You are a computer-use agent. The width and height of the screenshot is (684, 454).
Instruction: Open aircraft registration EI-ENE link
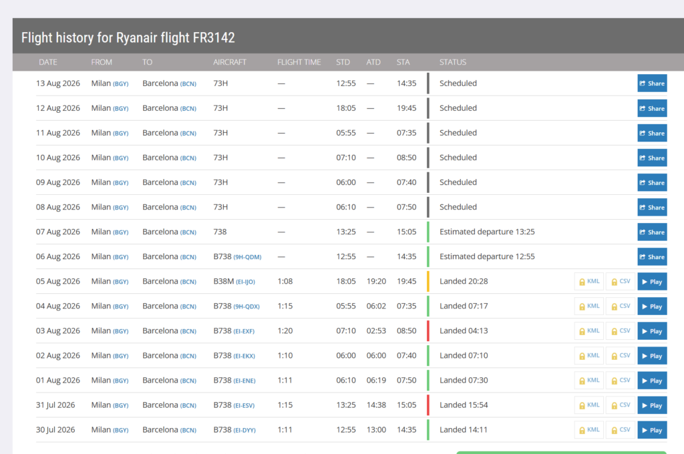click(x=244, y=381)
